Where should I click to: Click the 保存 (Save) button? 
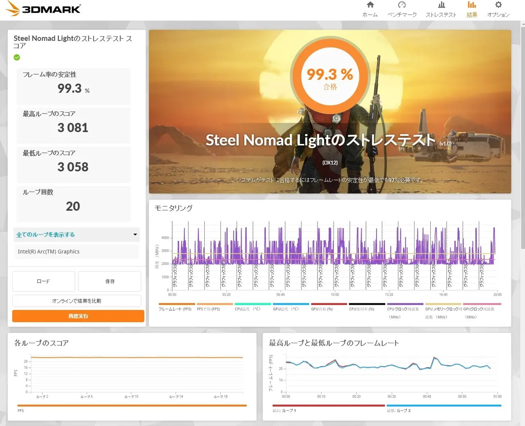click(x=110, y=281)
